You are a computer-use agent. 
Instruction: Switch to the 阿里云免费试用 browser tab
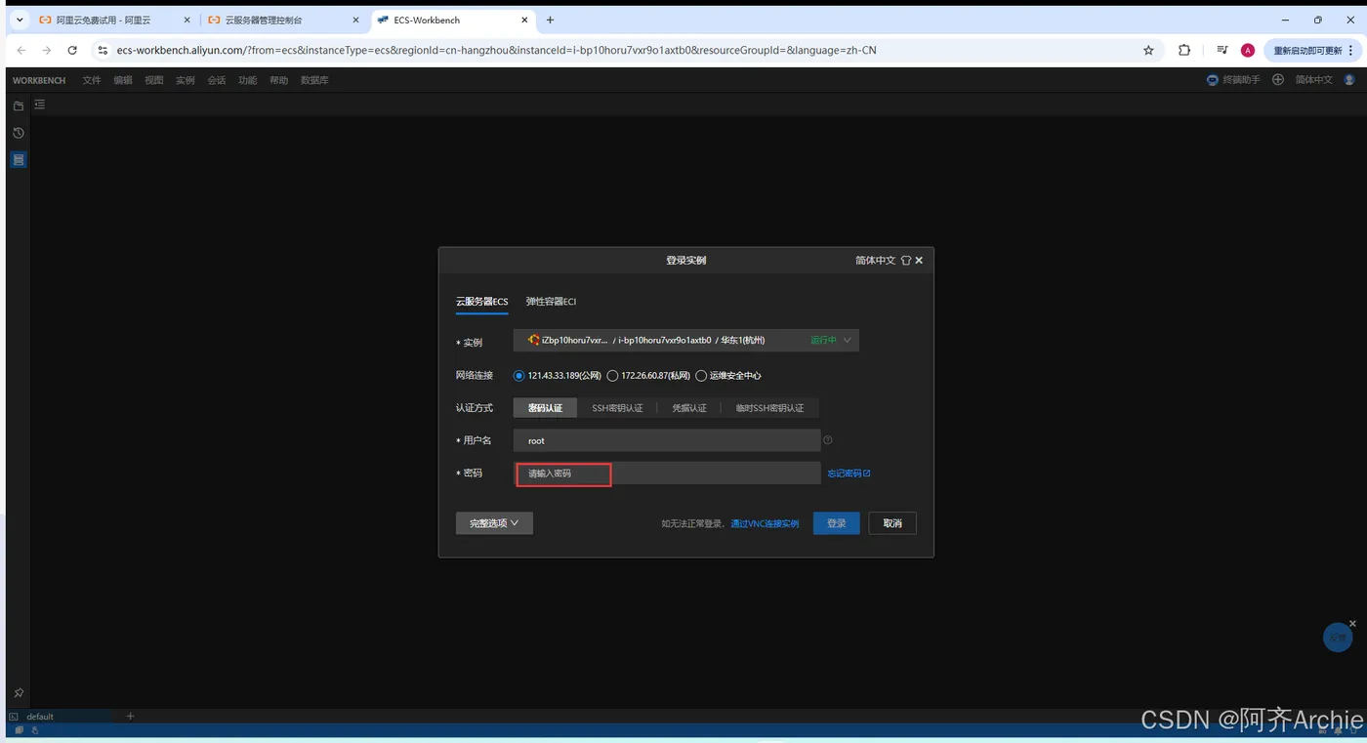point(115,20)
